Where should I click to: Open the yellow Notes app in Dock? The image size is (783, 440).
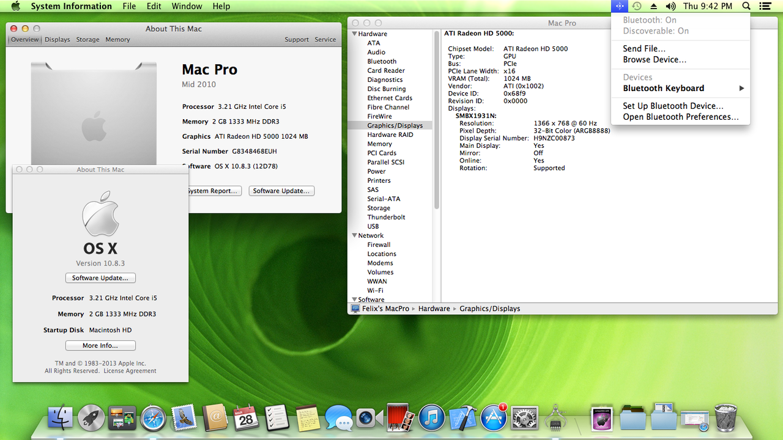(x=308, y=417)
